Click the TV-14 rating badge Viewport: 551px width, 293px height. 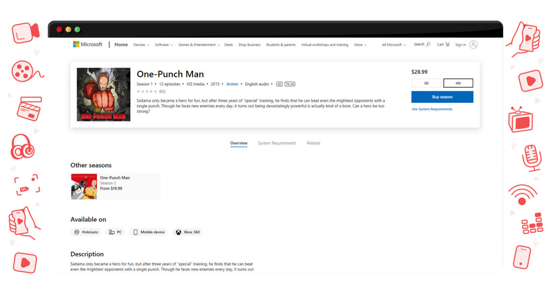click(x=290, y=84)
